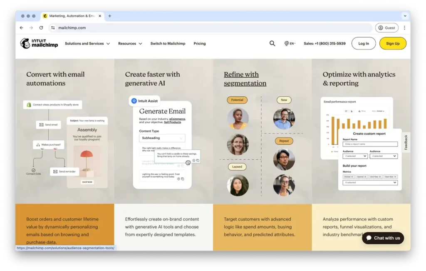Open 'Optimize with analytics & reporting' heading
Viewport: 426px width, 271px height.
click(x=359, y=79)
